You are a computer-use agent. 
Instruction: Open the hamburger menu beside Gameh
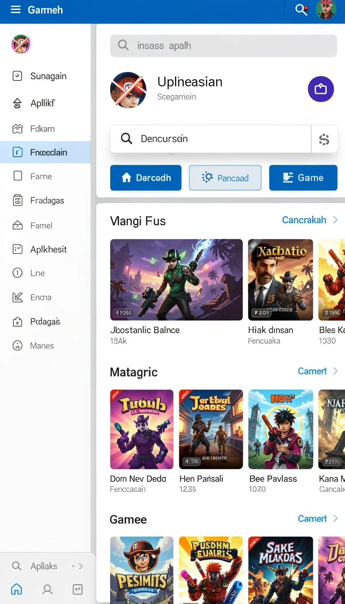point(16,9)
